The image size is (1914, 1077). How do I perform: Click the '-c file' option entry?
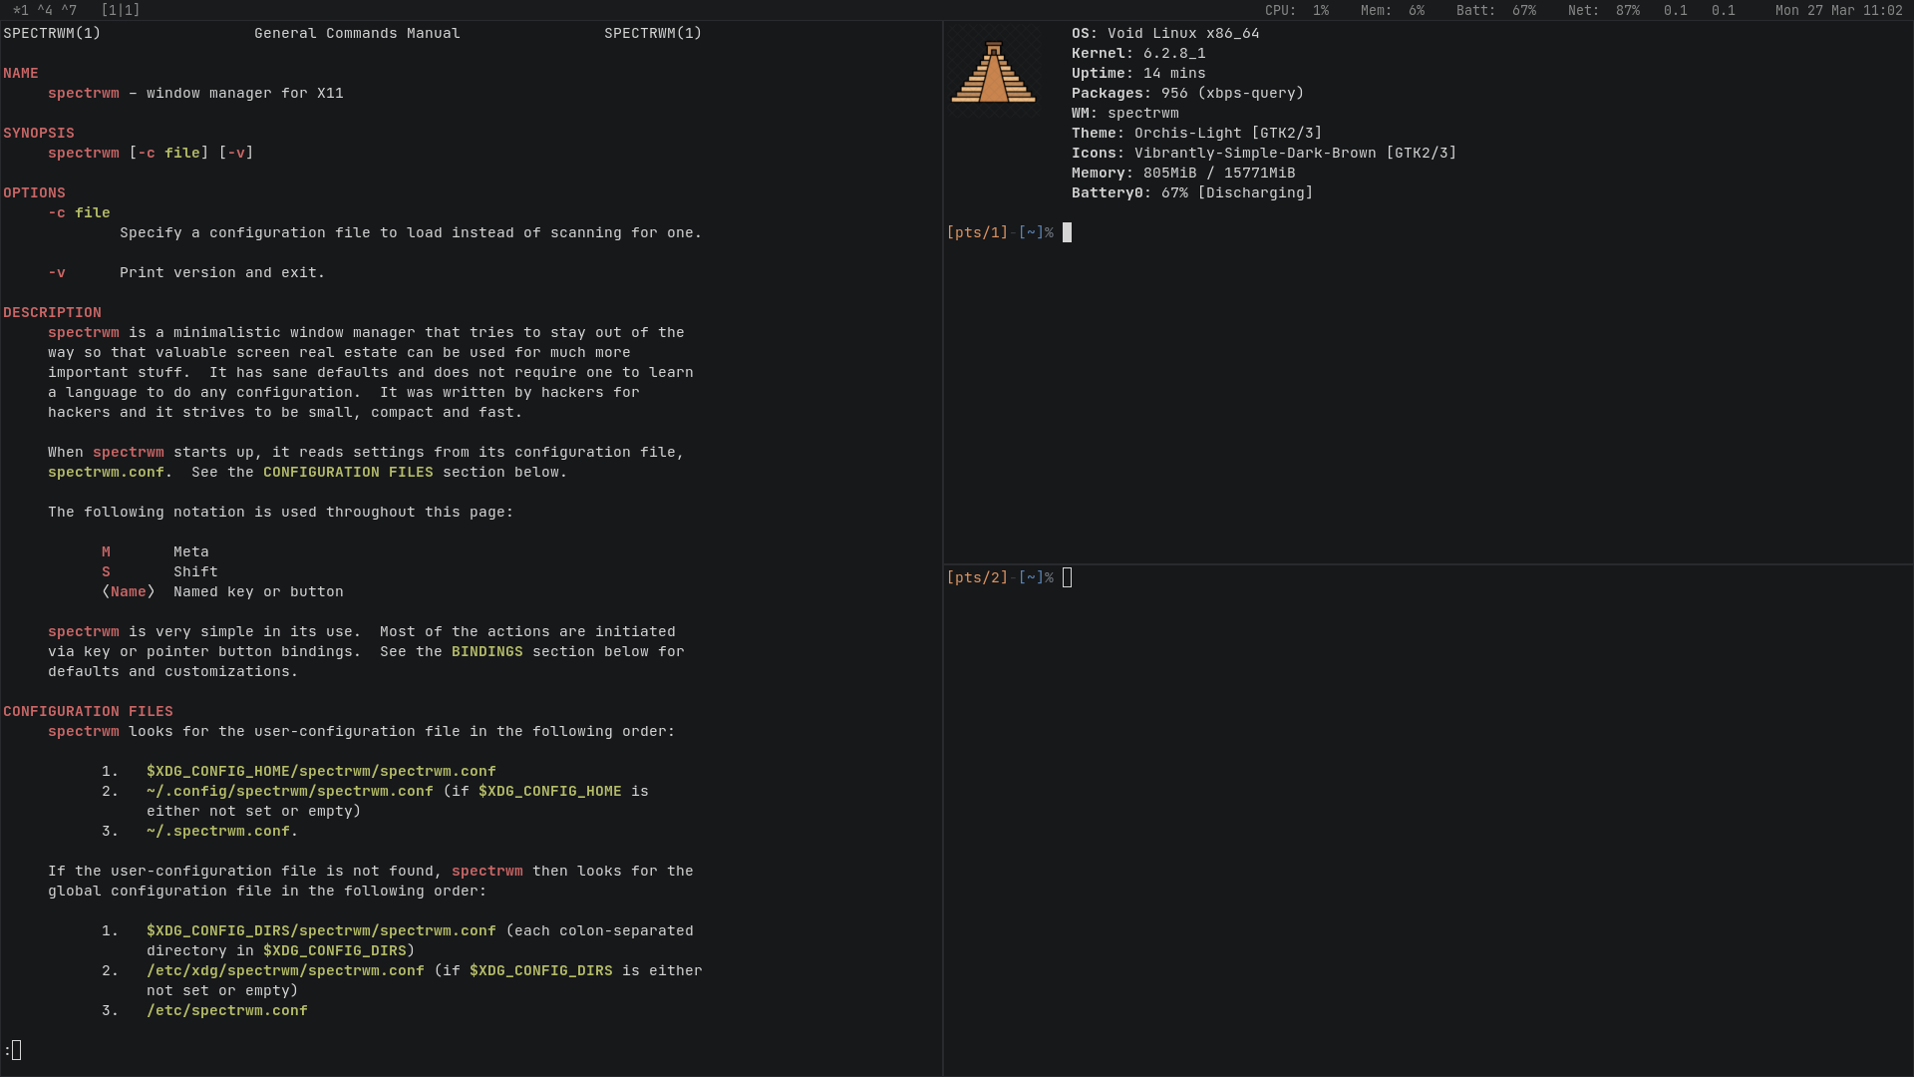click(x=79, y=212)
